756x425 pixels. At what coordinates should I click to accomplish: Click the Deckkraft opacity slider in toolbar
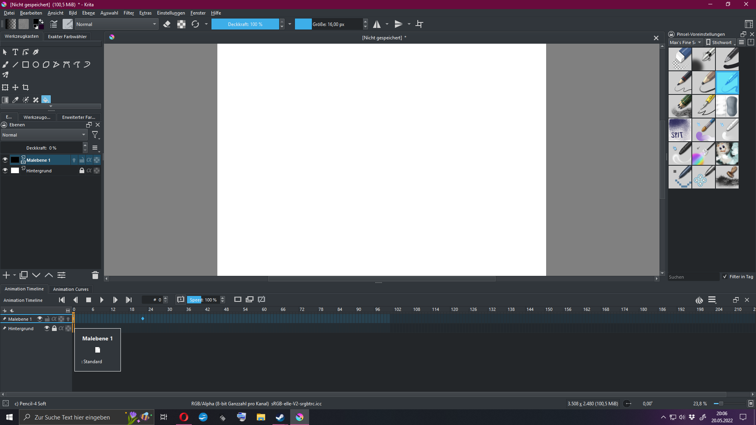pyautogui.click(x=245, y=24)
